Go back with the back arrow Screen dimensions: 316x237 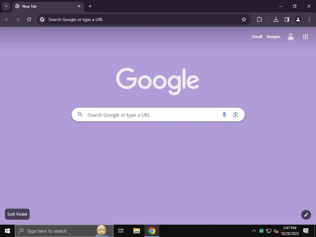pyautogui.click(x=7, y=19)
